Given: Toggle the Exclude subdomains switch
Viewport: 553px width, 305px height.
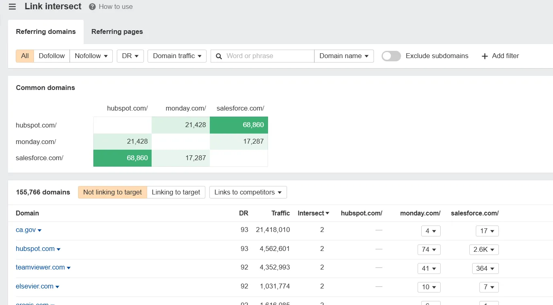Looking at the screenshot, I should 391,56.
